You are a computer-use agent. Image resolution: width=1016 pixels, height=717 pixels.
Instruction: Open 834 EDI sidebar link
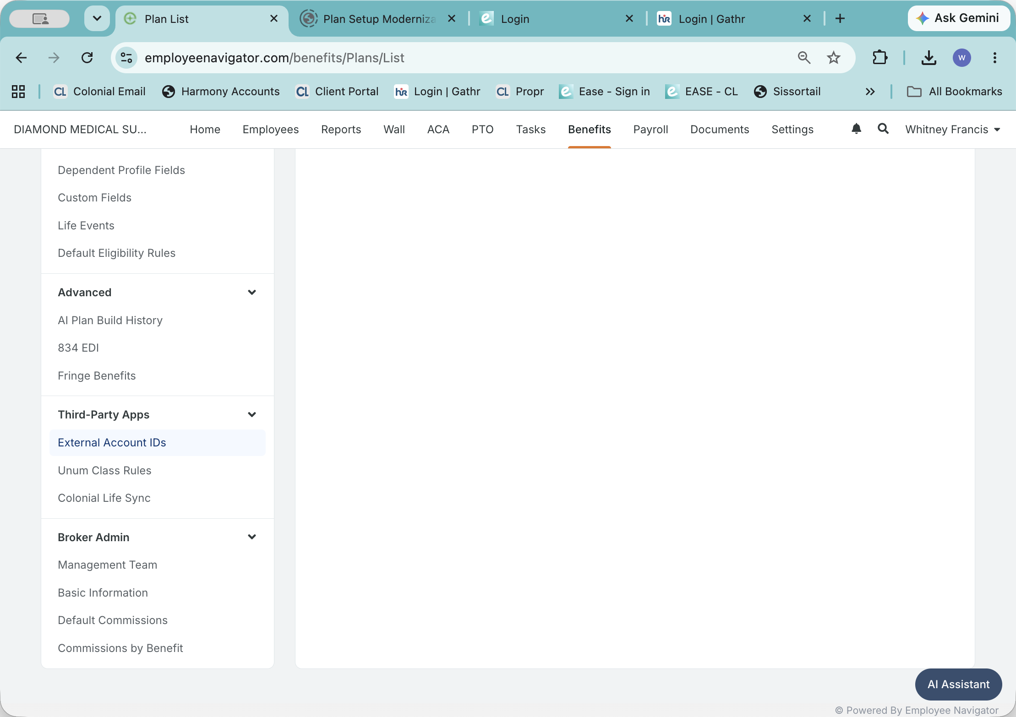pyautogui.click(x=78, y=348)
